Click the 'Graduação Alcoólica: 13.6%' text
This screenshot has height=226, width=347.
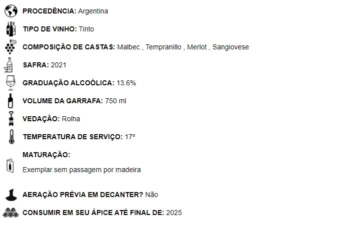(79, 83)
